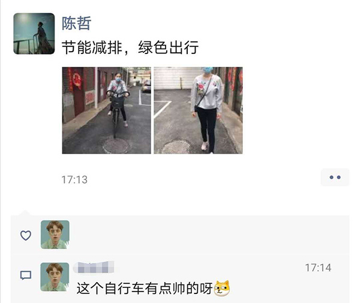
Task: Select the post text 节能减排，绿色出行
Action: [130, 47]
